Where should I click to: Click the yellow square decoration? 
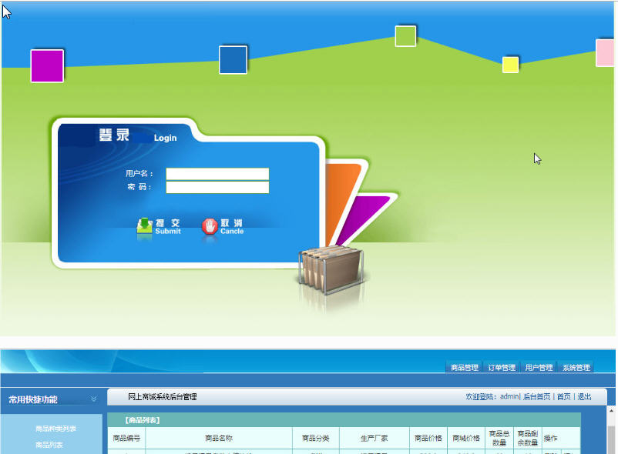(x=510, y=65)
